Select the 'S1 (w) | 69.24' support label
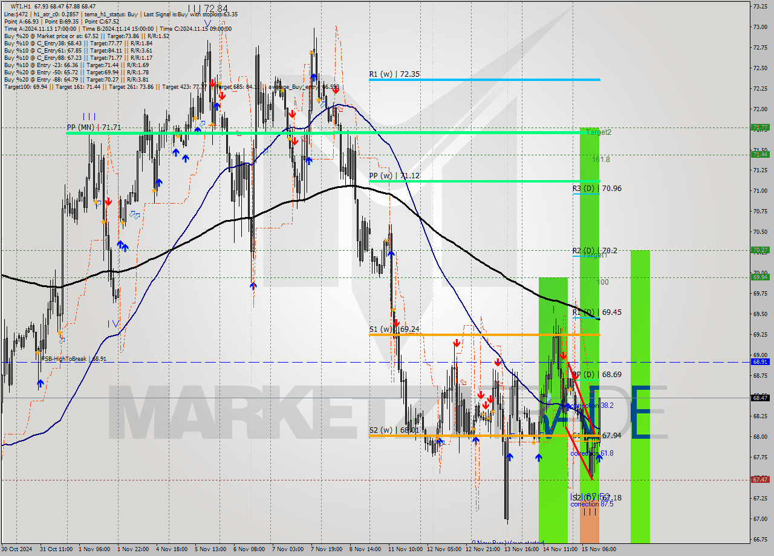The image size is (774, 556). 394,329
